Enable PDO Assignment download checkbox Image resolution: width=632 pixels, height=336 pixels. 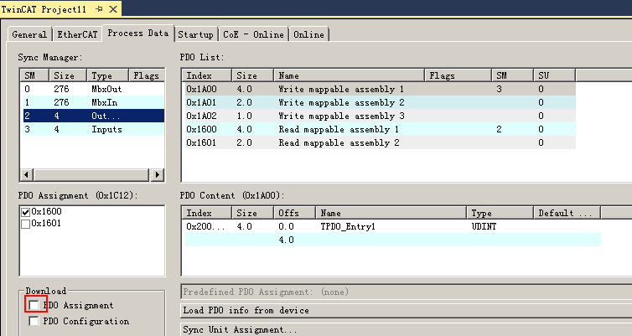pyautogui.click(x=34, y=306)
